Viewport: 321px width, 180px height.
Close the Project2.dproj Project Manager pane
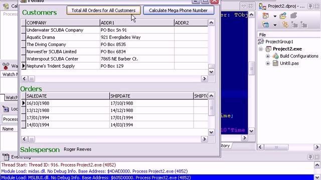pos(316,6)
